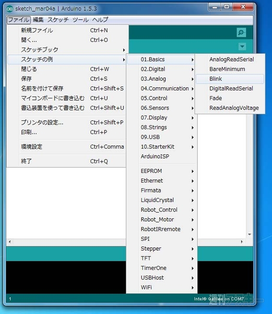Click the Arduino logo in title bar

(9, 9)
